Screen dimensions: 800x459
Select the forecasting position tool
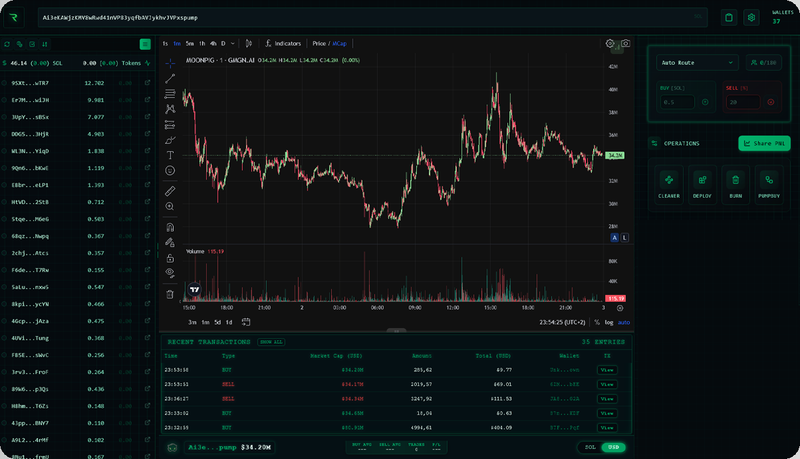click(170, 125)
